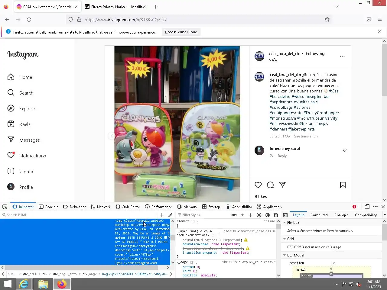Click See translation link
Image resolution: width=387 pixels, height=290 pixels.
click(x=306, y=136)
